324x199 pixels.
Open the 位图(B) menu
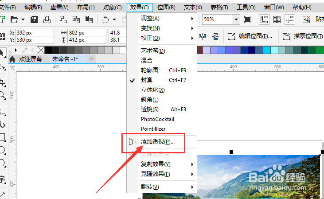[x=166, y=8]
